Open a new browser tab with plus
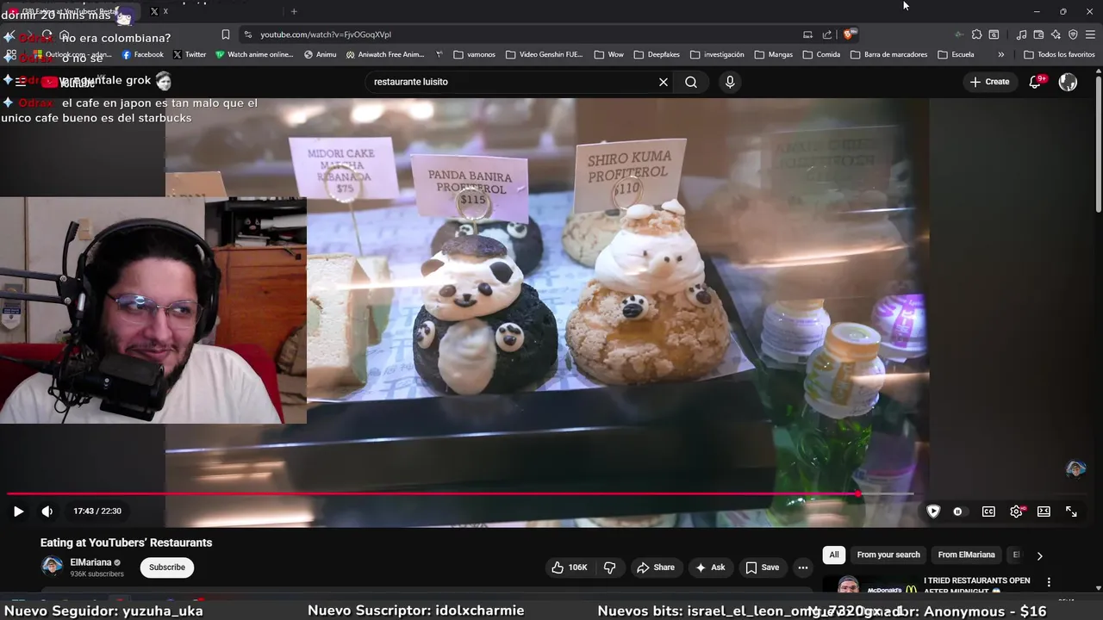The height and width of the screenshot is (620, 1103). coord(294,11)
